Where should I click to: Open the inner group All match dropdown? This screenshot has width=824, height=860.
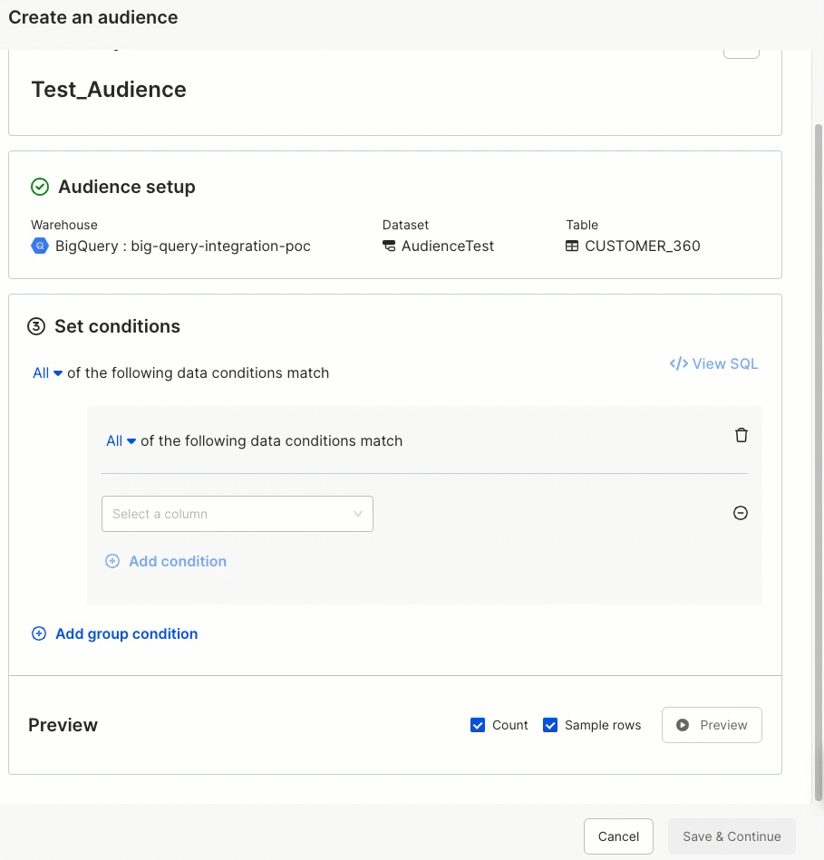(121, 441)
